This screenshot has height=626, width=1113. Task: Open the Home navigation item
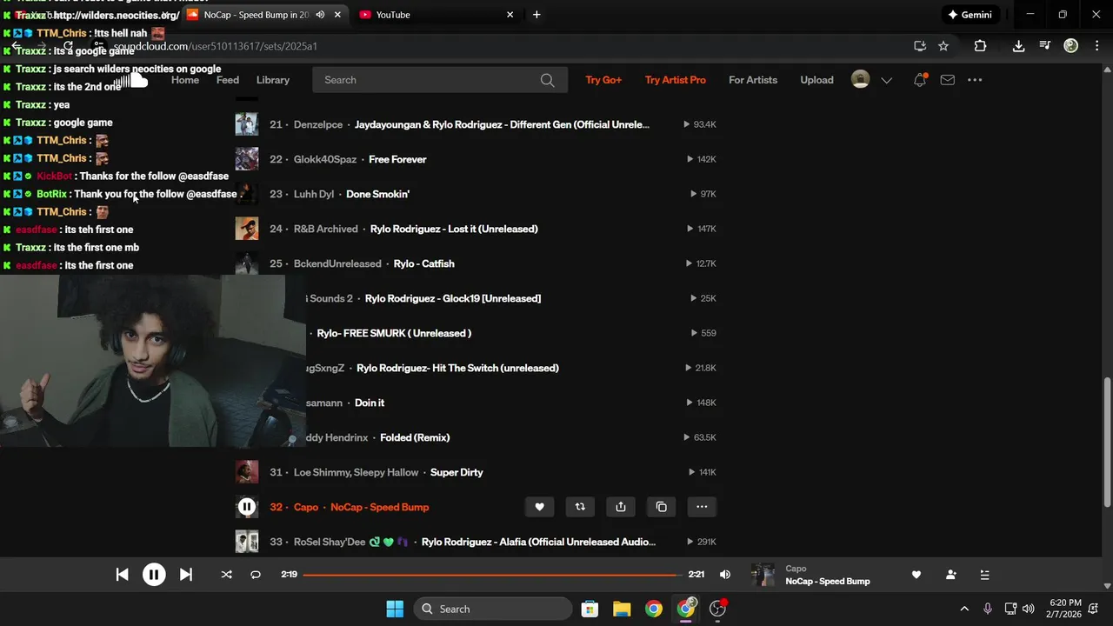(x=185, y=80)
